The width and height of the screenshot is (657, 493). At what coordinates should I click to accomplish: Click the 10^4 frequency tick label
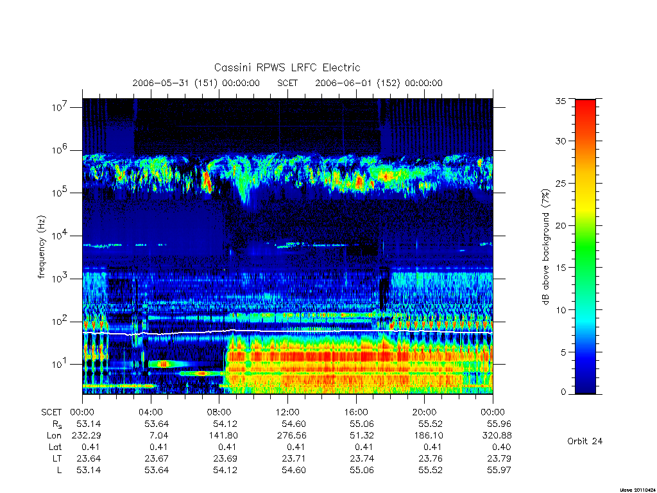[x=60, y=235]
